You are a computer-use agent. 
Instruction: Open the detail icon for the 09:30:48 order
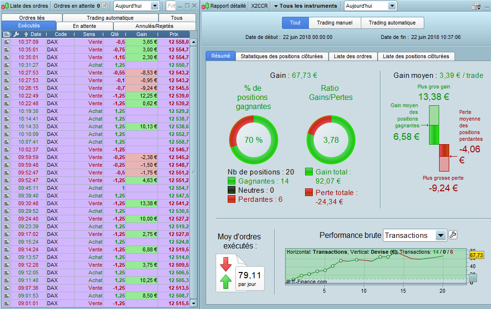click(6, 203)
